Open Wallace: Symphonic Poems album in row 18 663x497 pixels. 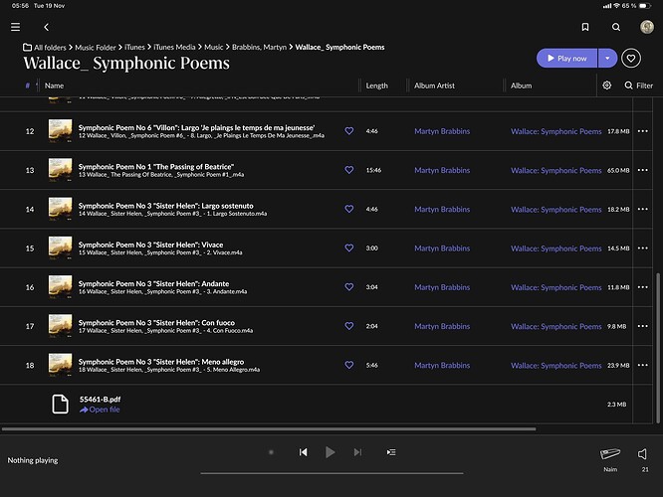(556, 365)
